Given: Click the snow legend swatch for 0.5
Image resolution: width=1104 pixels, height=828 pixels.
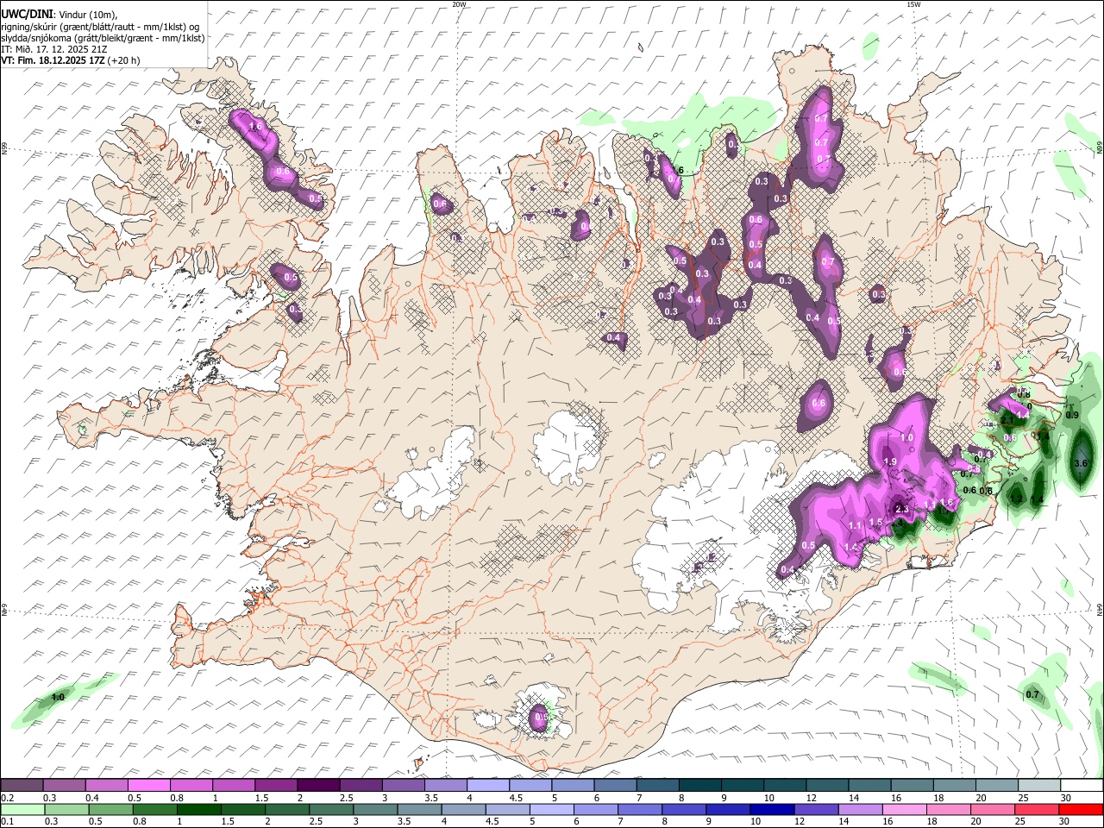Looking at the screenshot, I should click(x=148, y=785).
